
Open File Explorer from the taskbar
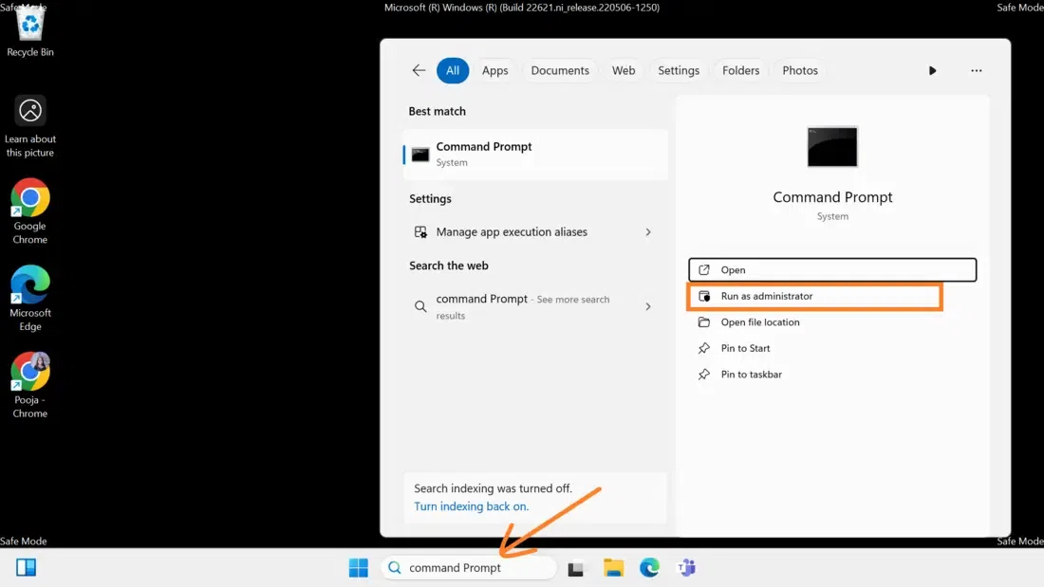(x=613, y=568)
